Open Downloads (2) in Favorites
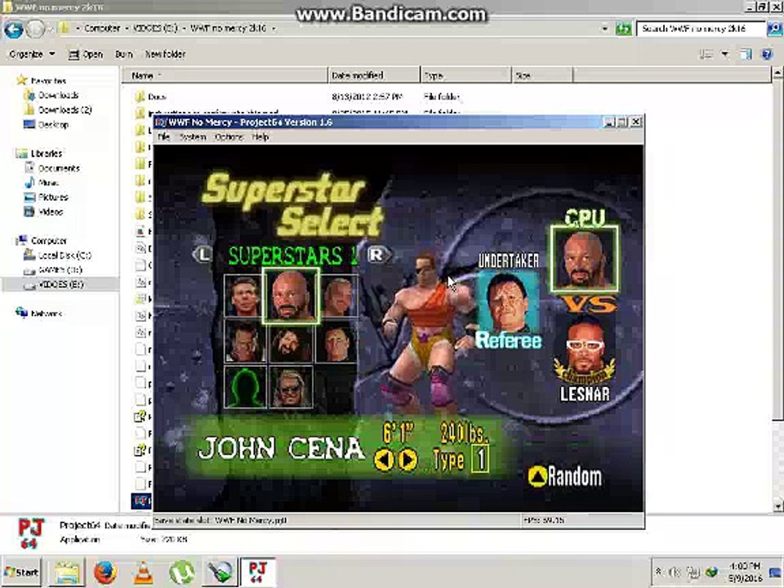The height and width of the screenshot is (588, 784). click(65, 109)
